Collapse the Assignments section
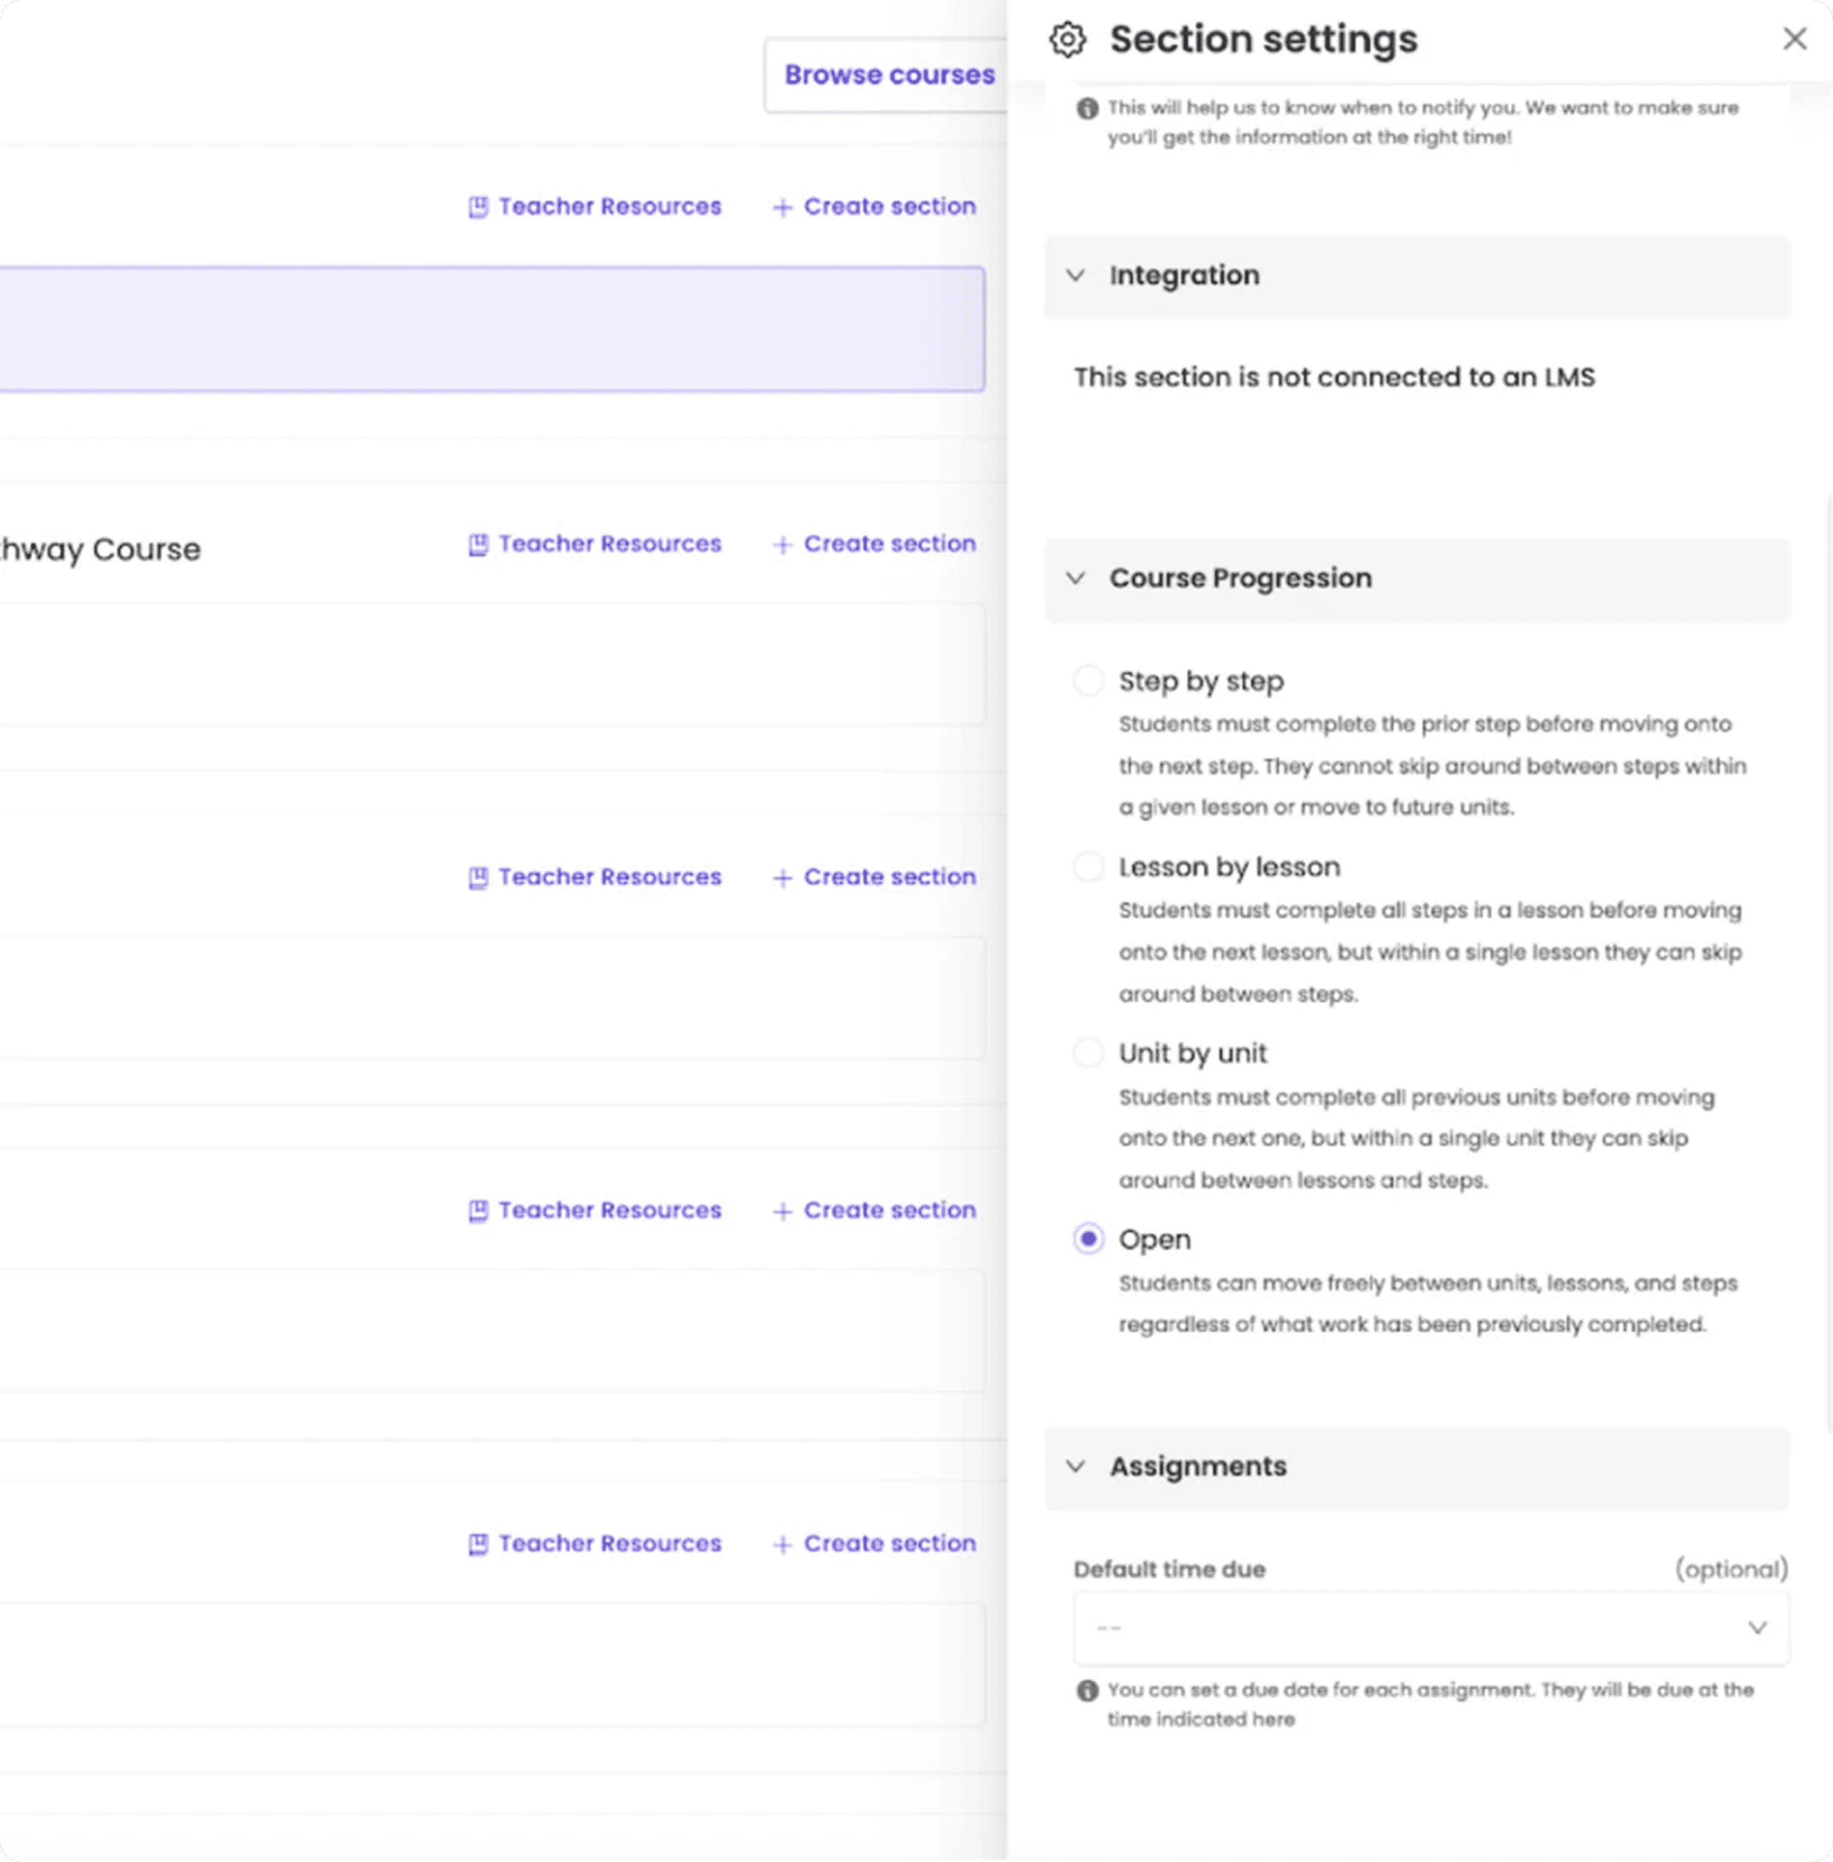1833x1862 pixels. coord(1076,1466)
